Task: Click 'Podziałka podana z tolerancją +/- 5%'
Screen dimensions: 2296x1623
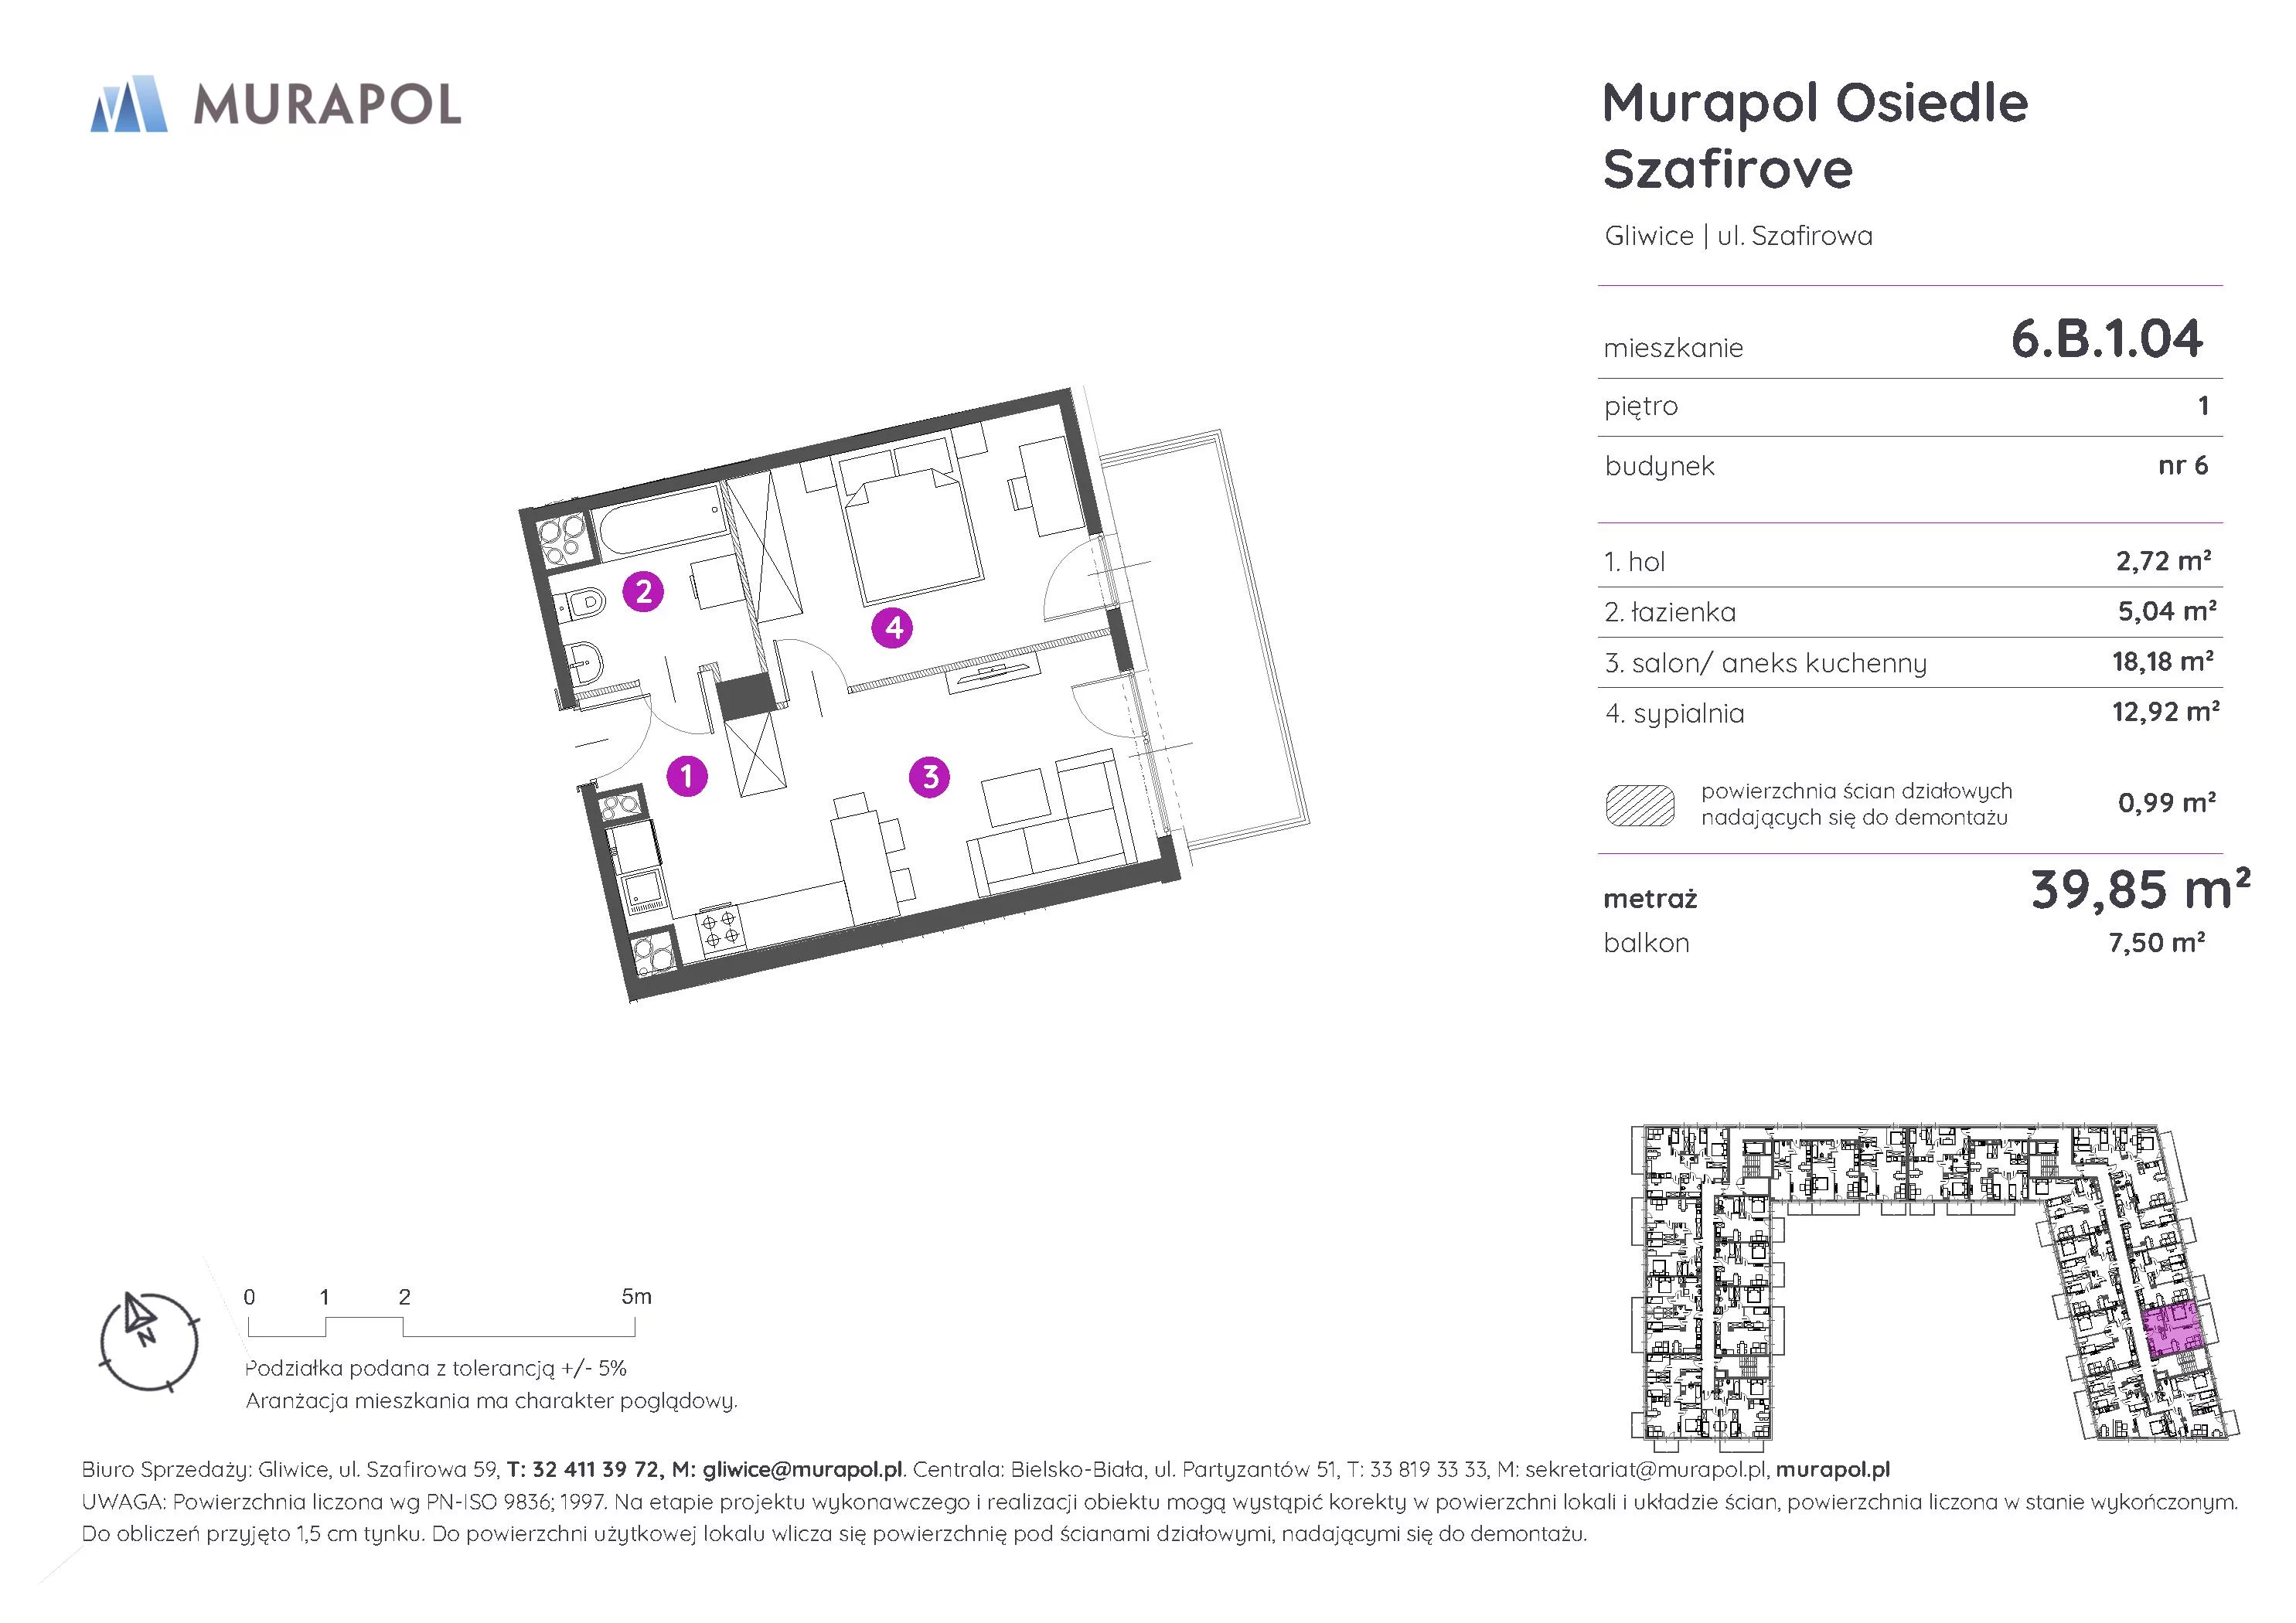Action: point(436,1368)
